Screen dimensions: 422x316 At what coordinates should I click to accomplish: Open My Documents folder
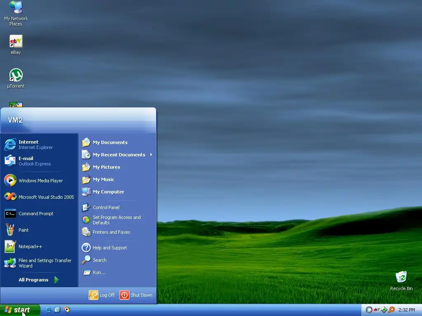[117, 142]
